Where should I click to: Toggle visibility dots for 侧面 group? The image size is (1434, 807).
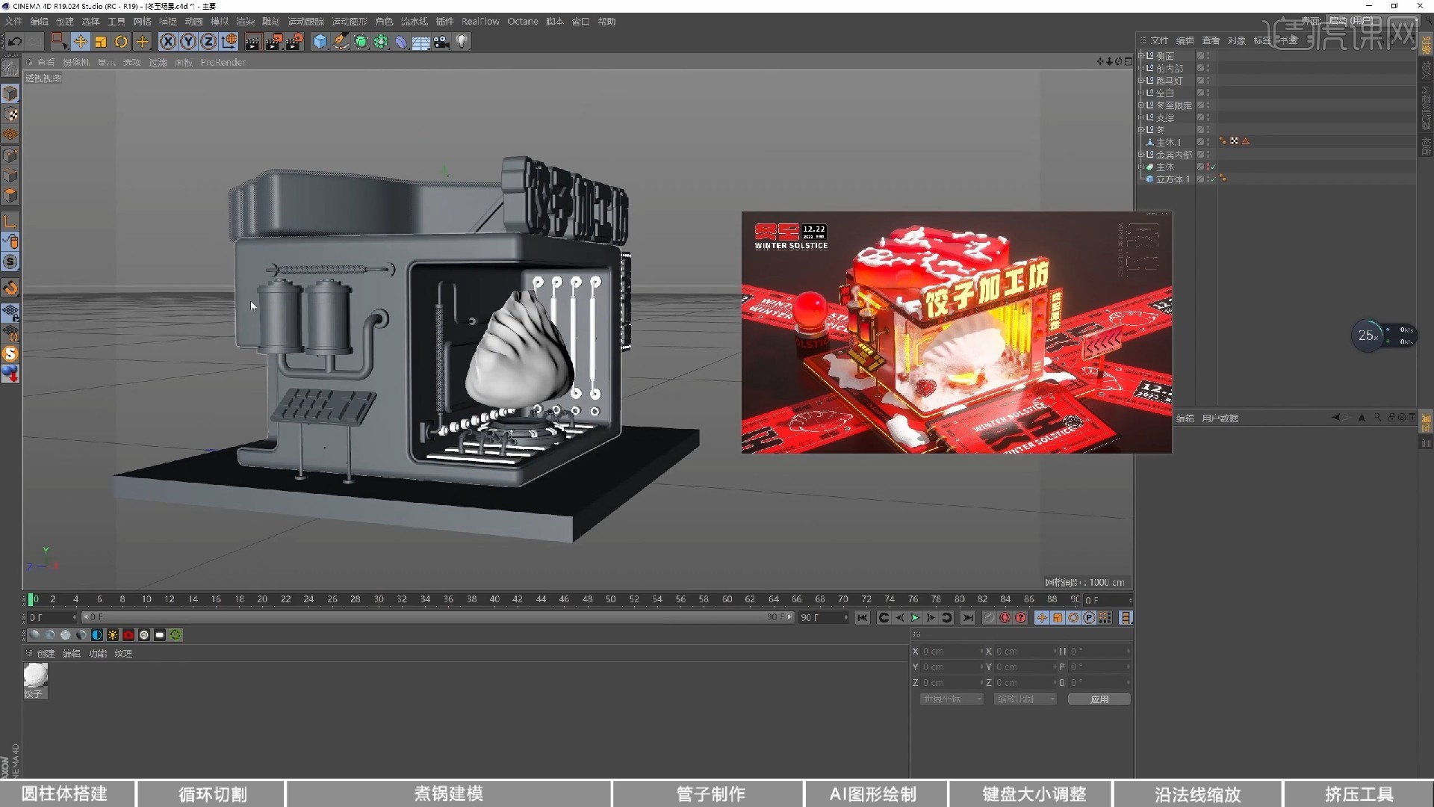[1208, 56]
